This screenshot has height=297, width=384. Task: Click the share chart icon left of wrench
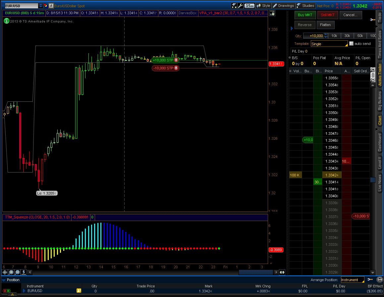(x=234, y=6)
